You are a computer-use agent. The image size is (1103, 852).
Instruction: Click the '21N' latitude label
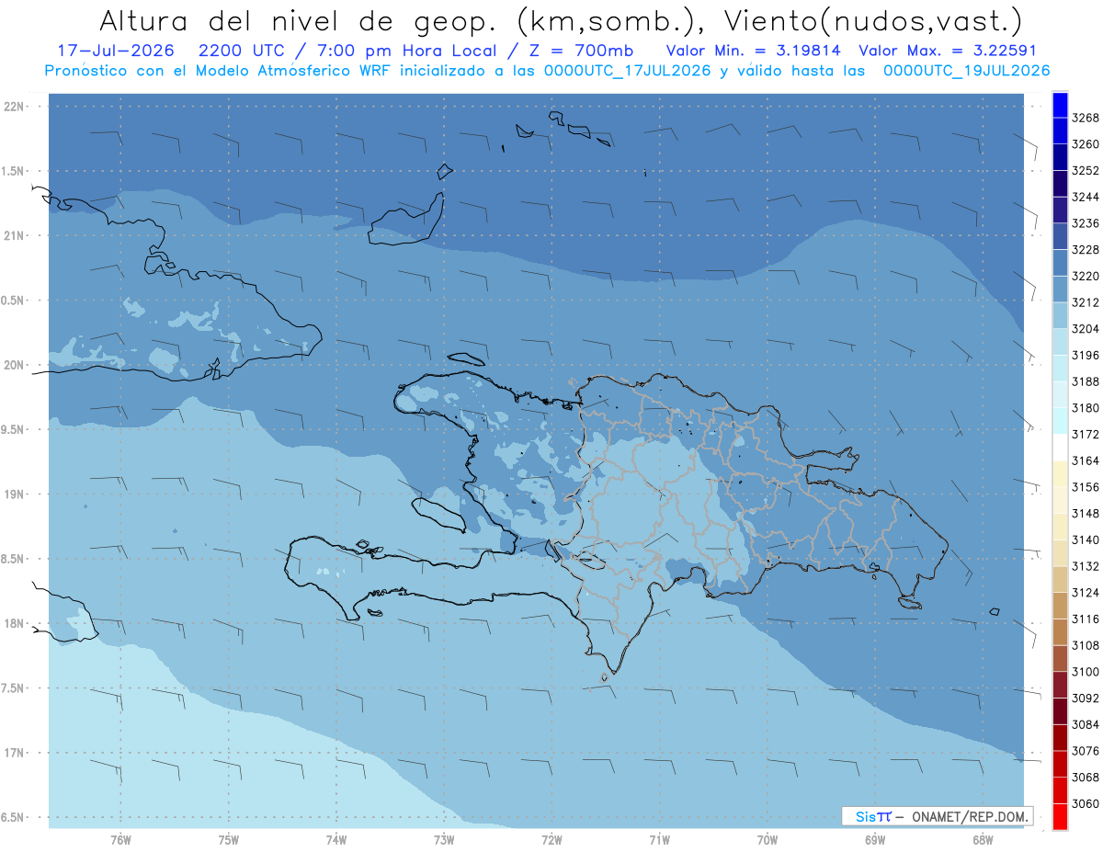(13, 236)
